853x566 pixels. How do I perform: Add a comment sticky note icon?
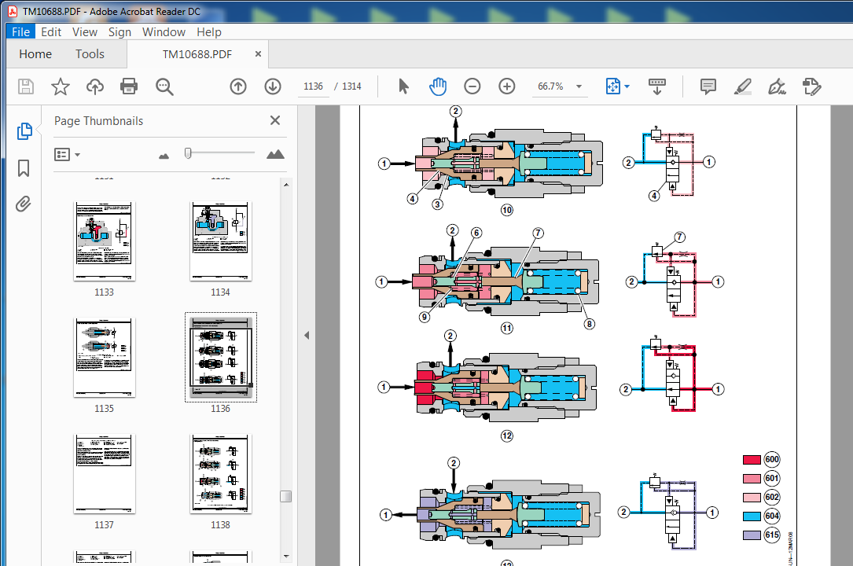708,86
